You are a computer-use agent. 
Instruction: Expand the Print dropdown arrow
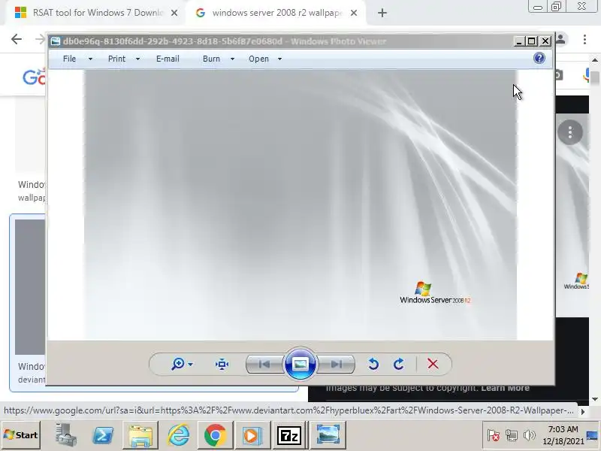pos(137,59)
